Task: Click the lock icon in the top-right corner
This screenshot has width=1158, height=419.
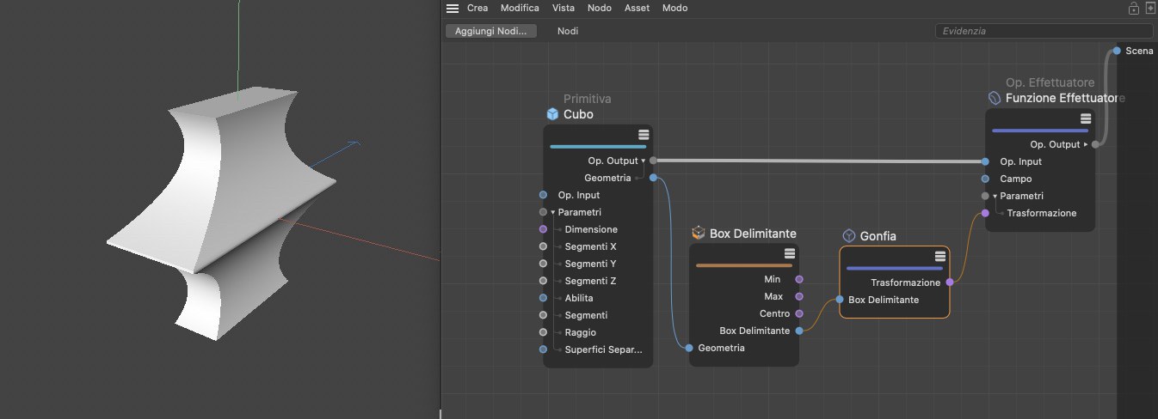Action: (1133, 9)
